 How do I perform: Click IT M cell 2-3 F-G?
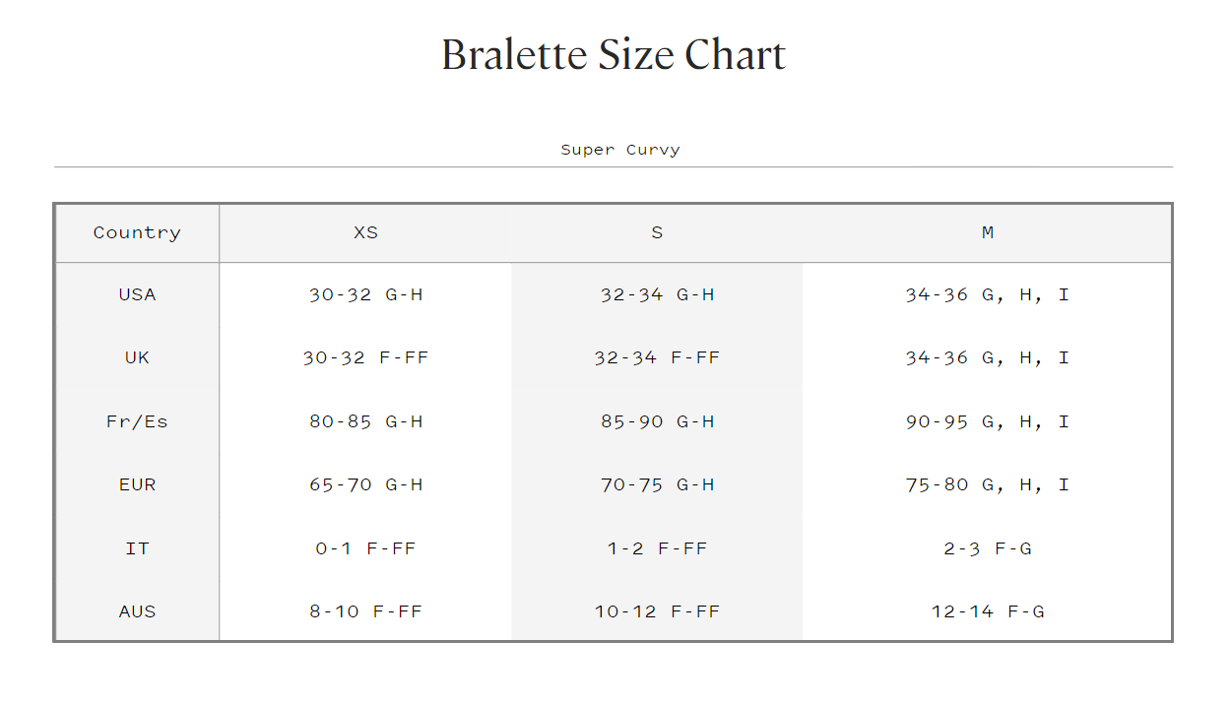[987, 548]
